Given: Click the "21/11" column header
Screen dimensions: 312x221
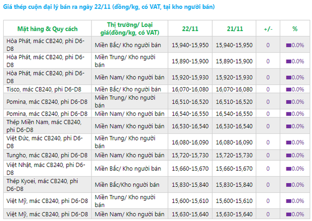Looking at the screenshot, I should pos(235,29).
